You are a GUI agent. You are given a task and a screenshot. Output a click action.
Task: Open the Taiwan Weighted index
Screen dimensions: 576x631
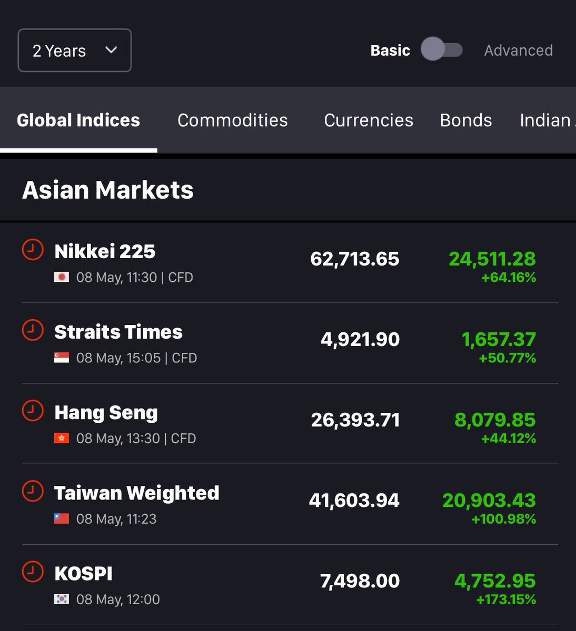[x=137, y=493]
